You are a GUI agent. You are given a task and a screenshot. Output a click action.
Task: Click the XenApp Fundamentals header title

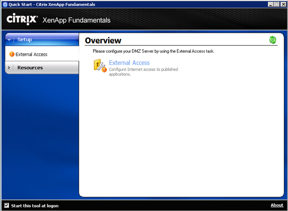point(76,20)
